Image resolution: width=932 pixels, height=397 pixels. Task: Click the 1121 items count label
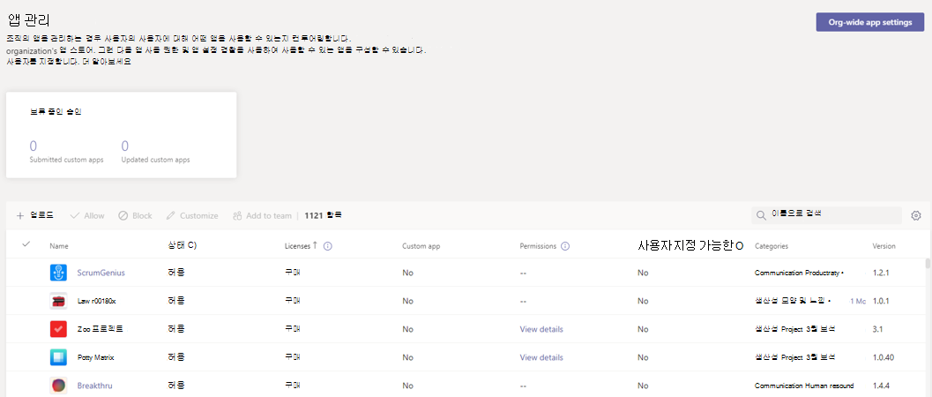click(x=324, y=216)
